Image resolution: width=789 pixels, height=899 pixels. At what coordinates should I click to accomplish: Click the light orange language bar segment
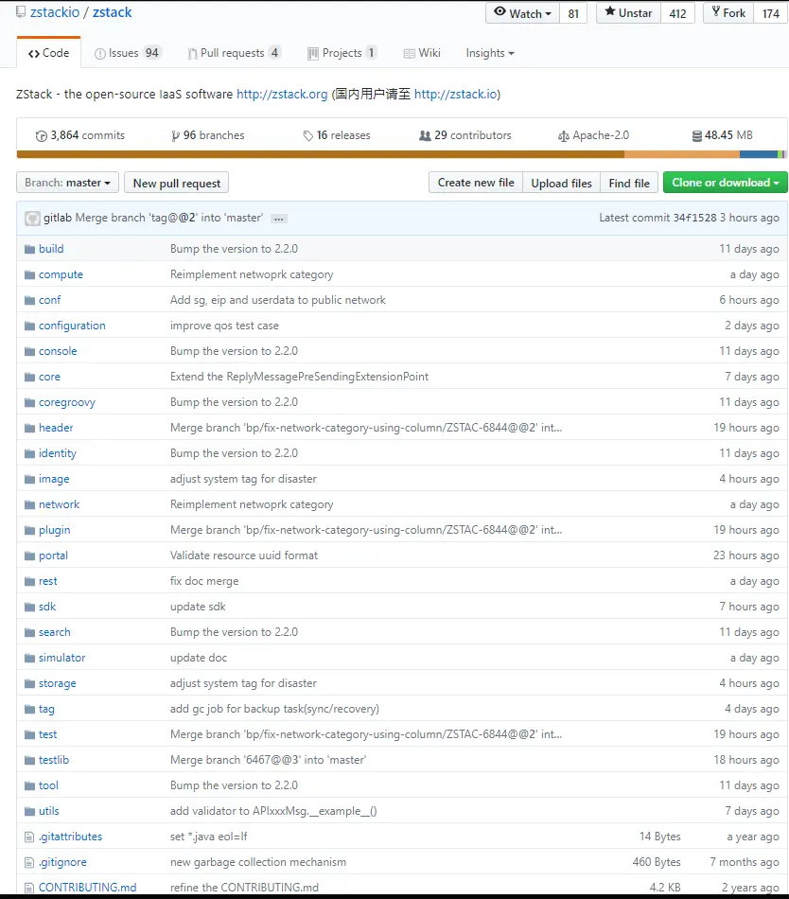(682, 154)
